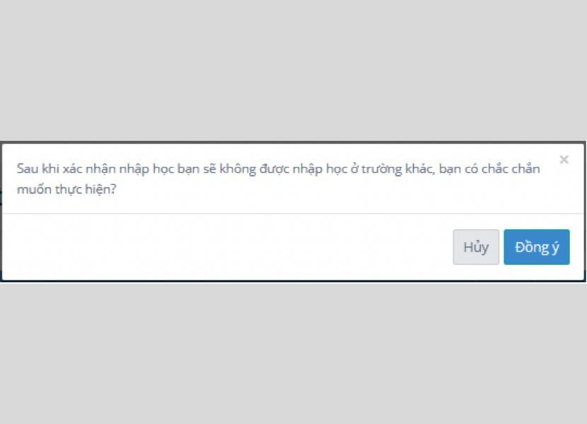This screenshot has height=424, width=587.
Task: Cancel the enrollment confirmation via Hủy
Action: click(476, 247)
